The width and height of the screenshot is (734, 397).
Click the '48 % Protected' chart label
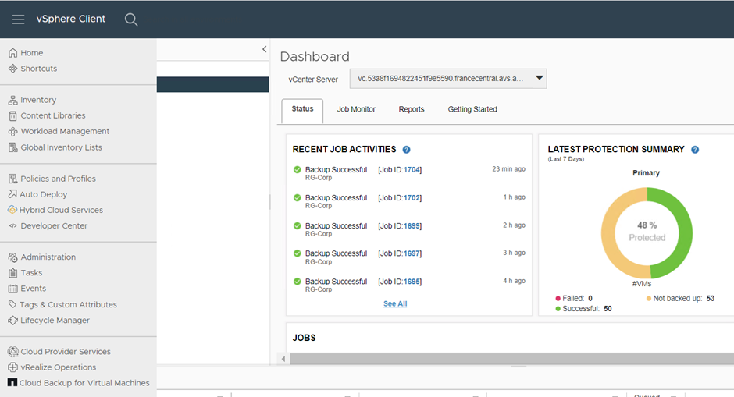[x=647, y=232]
